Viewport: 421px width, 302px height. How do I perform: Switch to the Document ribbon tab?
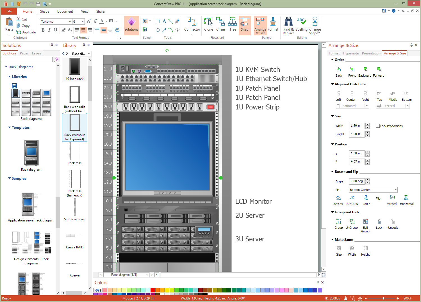point(65,12)
